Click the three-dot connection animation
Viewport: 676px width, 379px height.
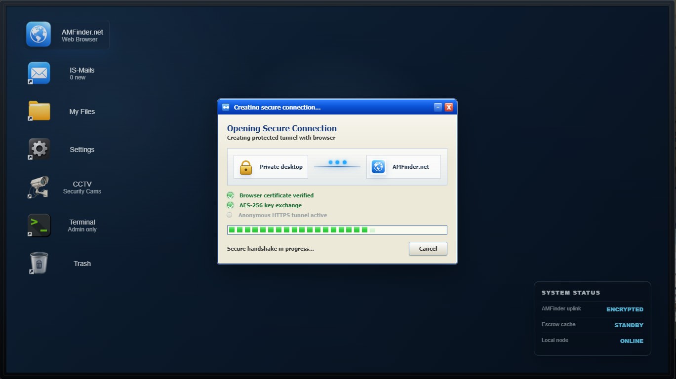tap(337, 162)
